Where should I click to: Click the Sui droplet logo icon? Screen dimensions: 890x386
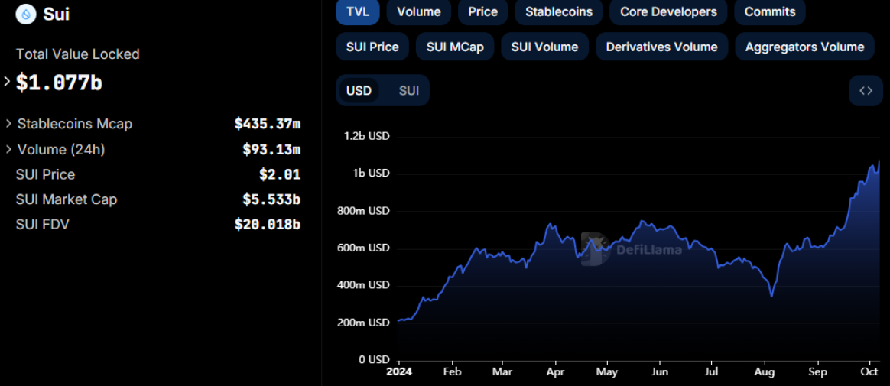point(26,14)
